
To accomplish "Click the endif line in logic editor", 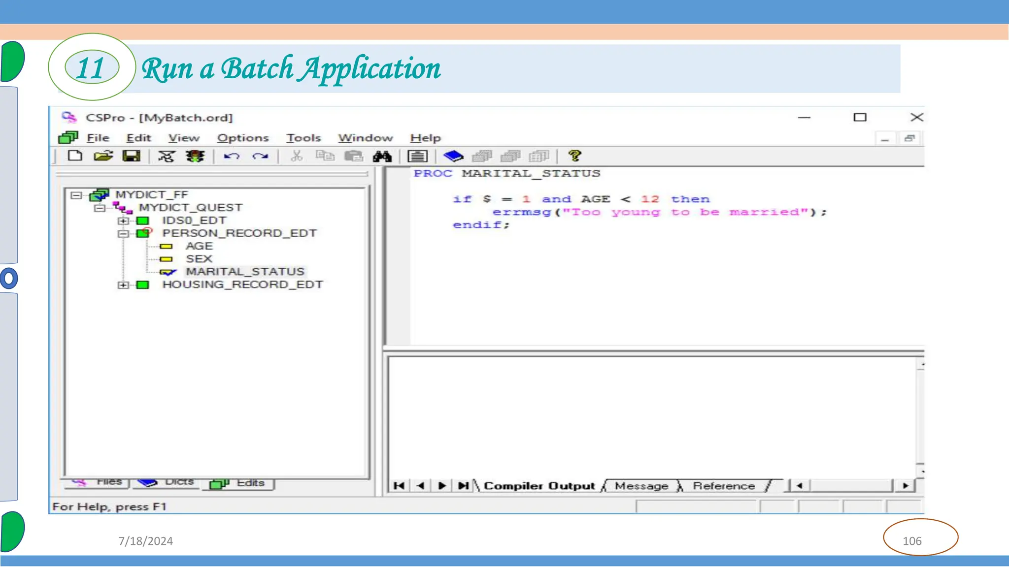I will tap(481, 225).
